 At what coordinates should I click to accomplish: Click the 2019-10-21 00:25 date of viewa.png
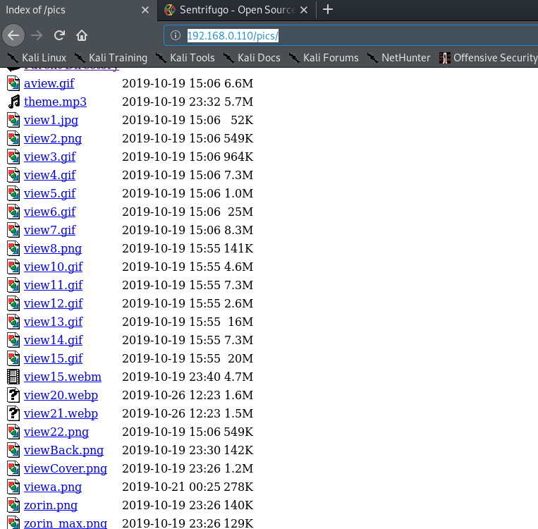click(171, 487)
